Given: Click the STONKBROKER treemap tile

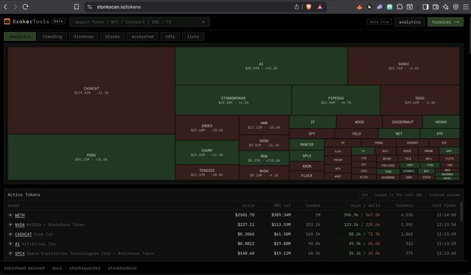Looking at the screenshot, I should pos(233,100).
